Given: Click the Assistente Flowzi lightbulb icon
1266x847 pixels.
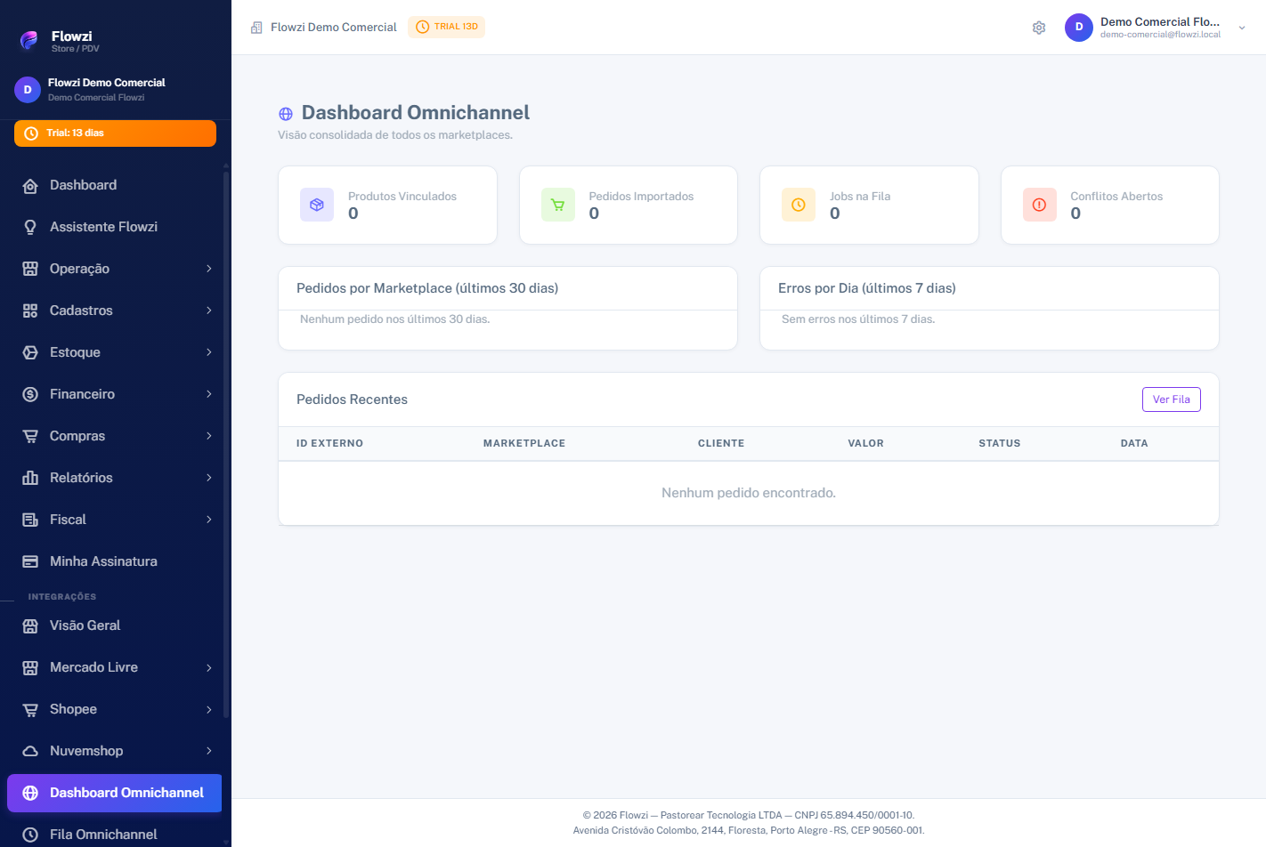Looking at the screenshot, I should tap(30, 227).
